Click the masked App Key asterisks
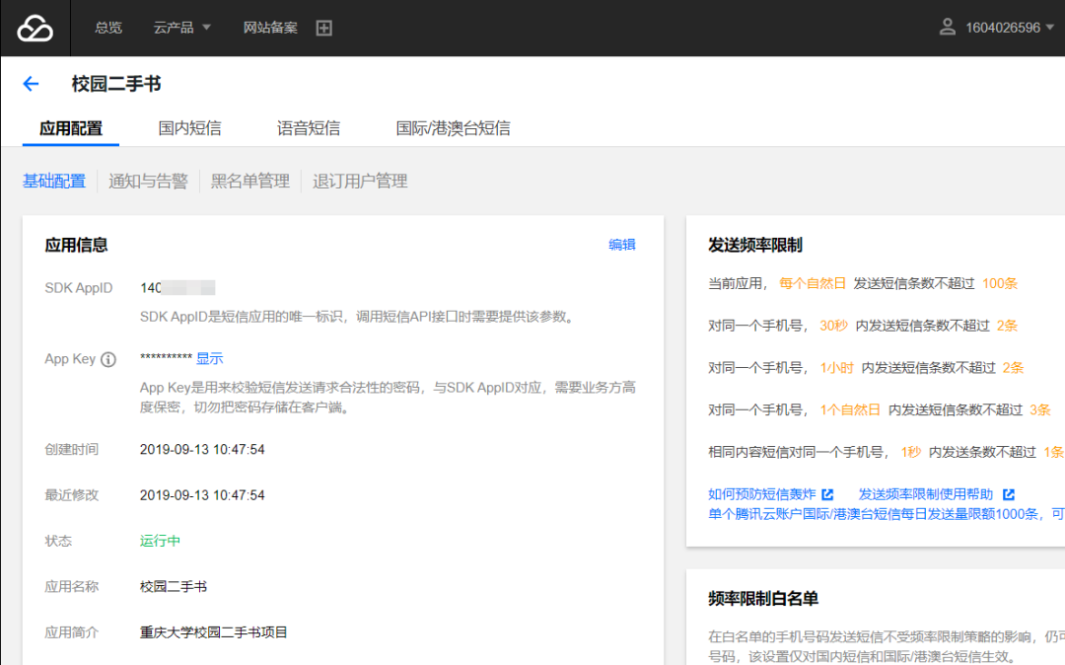 (x=166, y=358)
